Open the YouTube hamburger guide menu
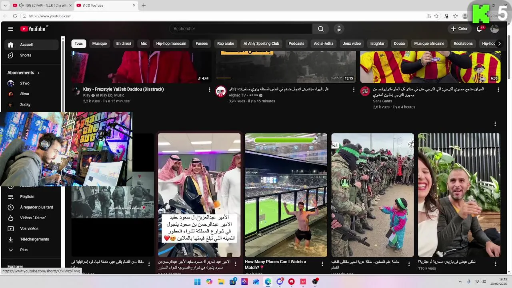This screenshot has height=288, width=512. pyautogui.click(x=10, y=29)
